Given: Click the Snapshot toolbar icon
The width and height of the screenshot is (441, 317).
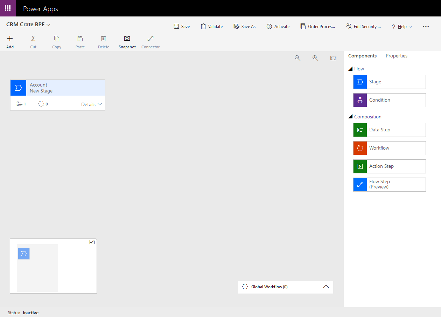Looking at the screenshot, I should pos(127,42).
